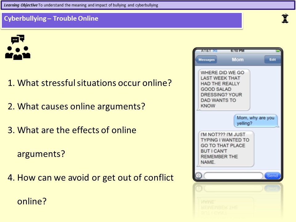Image resolution: width=296 pixels, height=222 pixels.
Task: Click the 'Messages' tab label
Action: pyautogui.click(x=207, y=60)
